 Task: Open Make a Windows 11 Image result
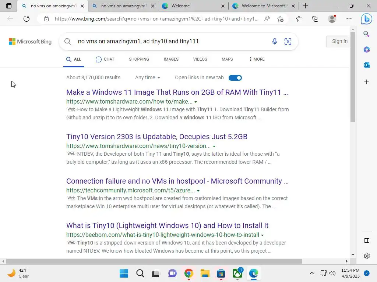click(177, 92)
